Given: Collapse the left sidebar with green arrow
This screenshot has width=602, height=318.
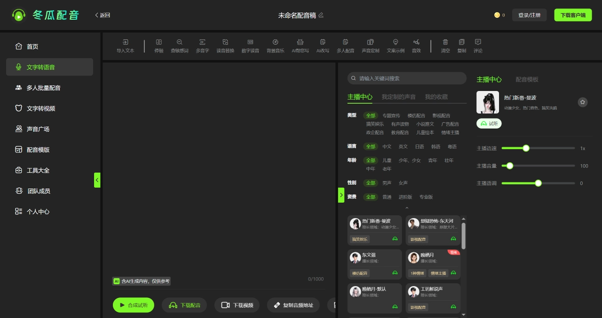Looking at the screenshot, I should [97, 180].
